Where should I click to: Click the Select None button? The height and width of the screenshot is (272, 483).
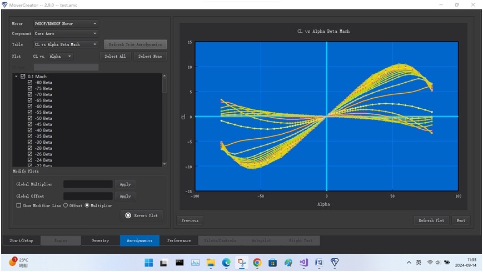pyautogui.click(x=150, y=56)
